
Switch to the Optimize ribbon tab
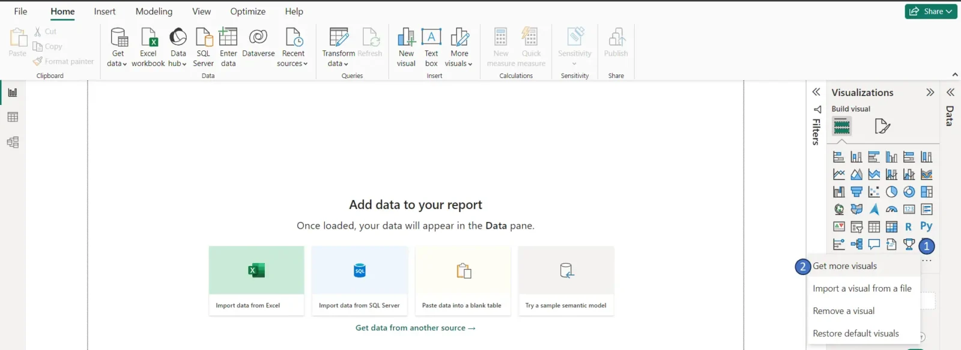248,11
